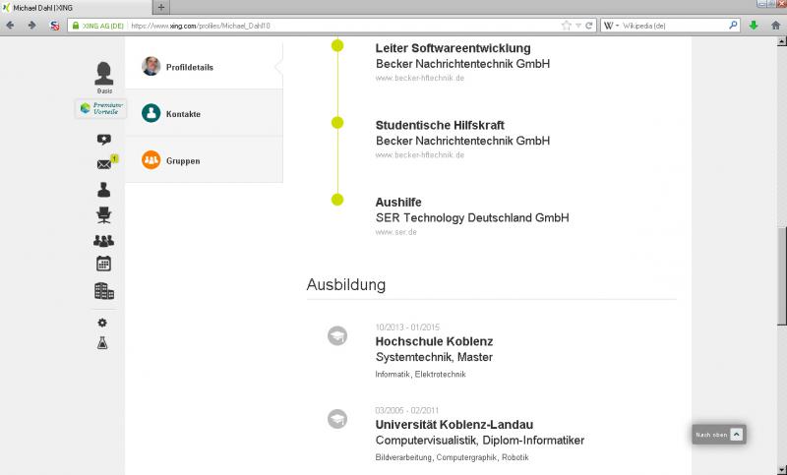Click the speech bubble news icon
787x475 pixels.
tap(103, 140)
